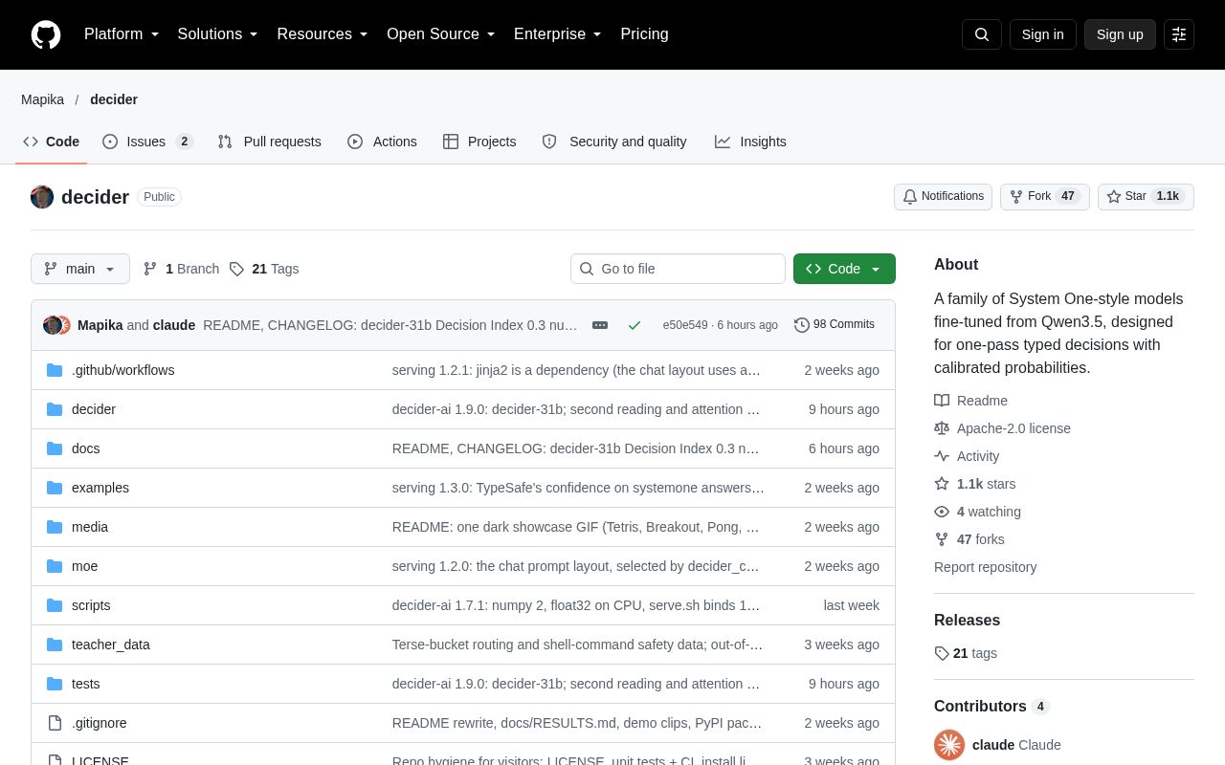Open the command palette icon button
The width and height of the screenshot is (1225, 765).
(1179, 34)
